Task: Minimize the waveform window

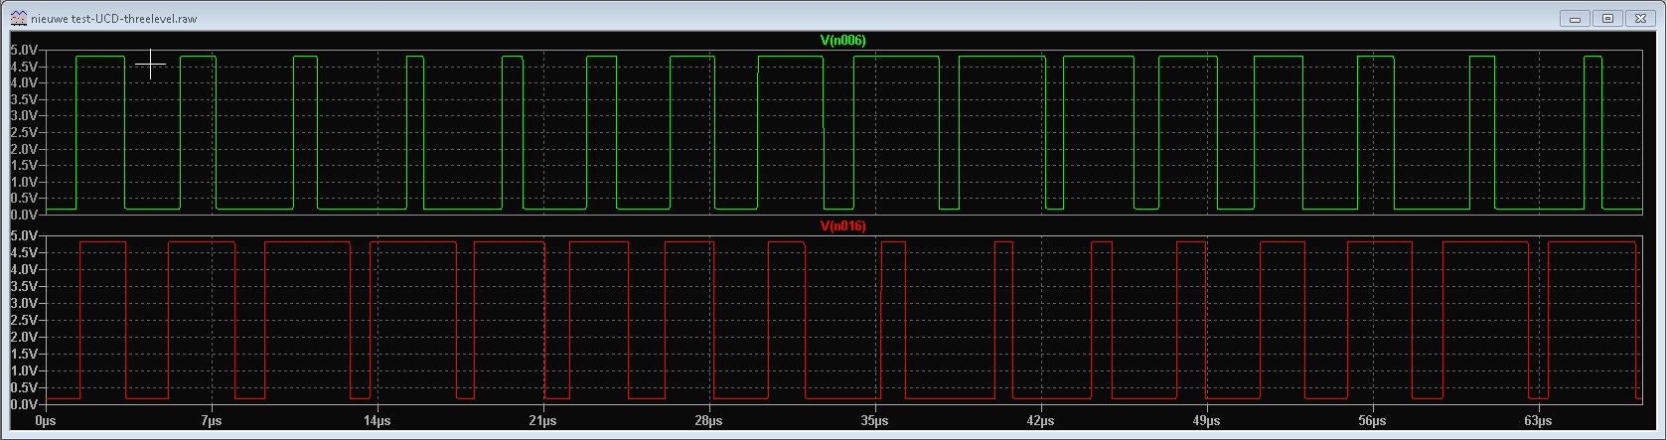Action: coord(1574,18)
